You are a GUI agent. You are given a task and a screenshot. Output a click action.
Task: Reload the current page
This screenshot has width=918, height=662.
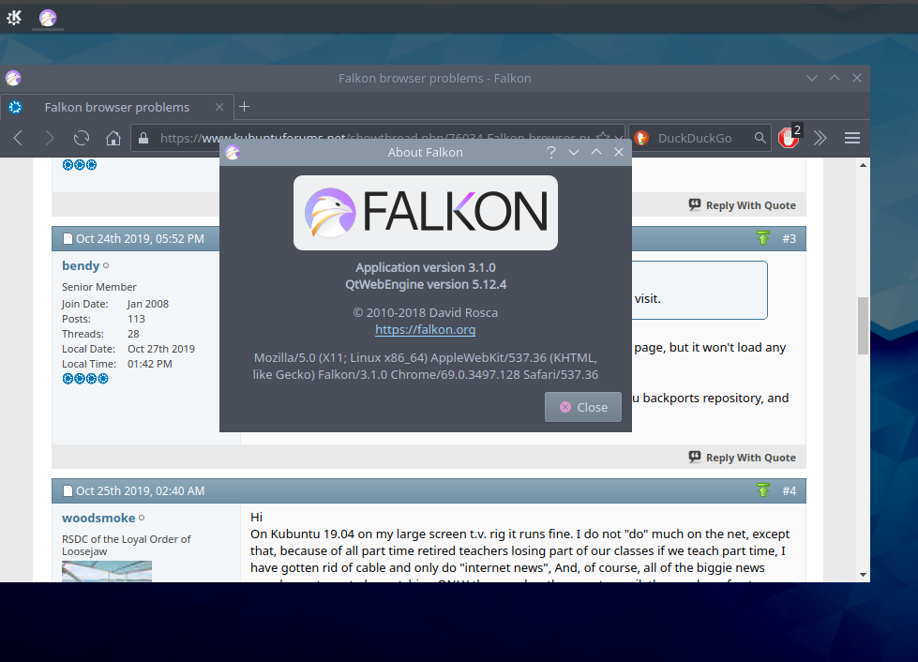coord(82,138)
